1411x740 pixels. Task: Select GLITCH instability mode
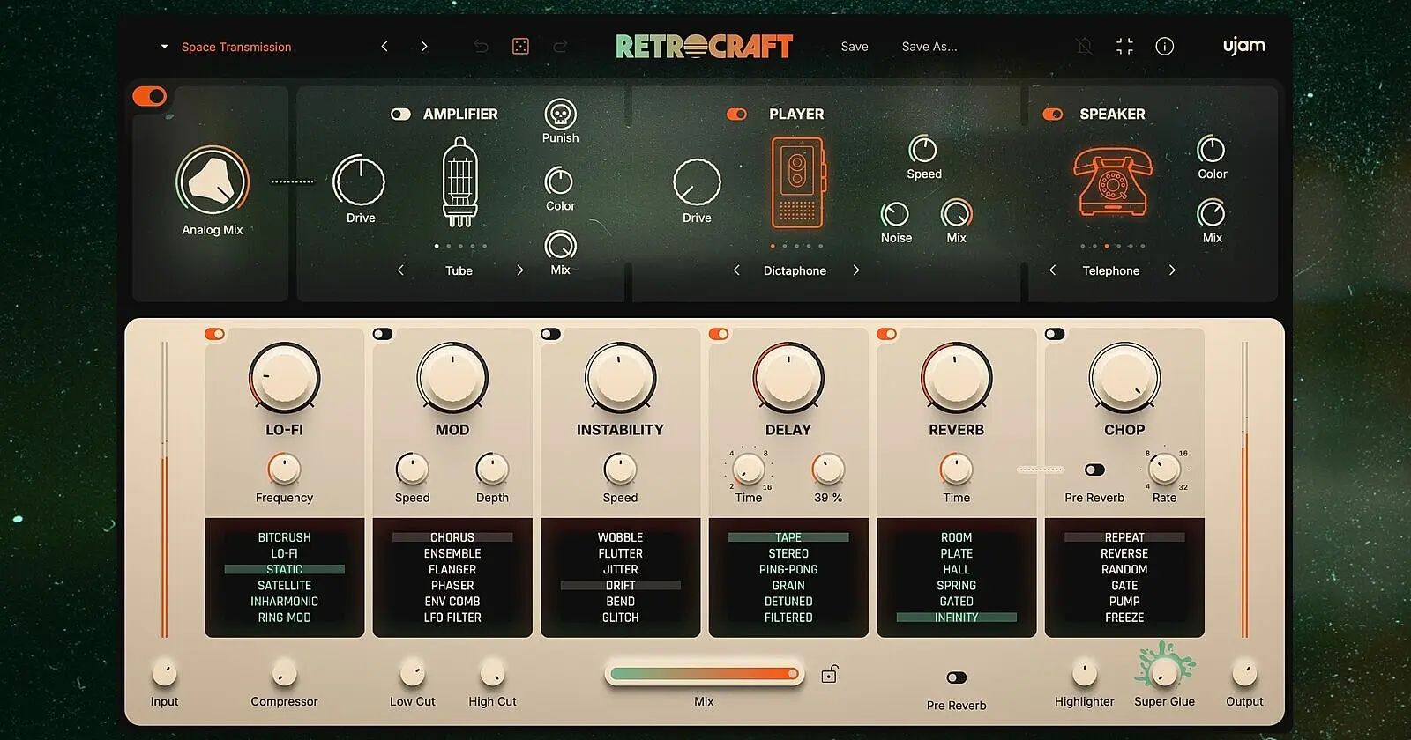coord(620,618)
